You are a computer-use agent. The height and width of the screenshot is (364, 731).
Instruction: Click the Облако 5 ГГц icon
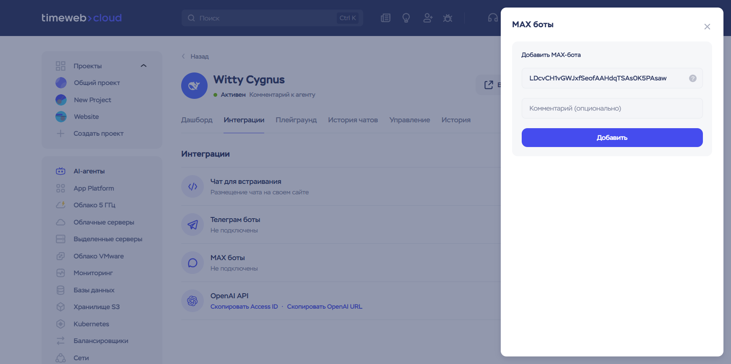point(61,205)
